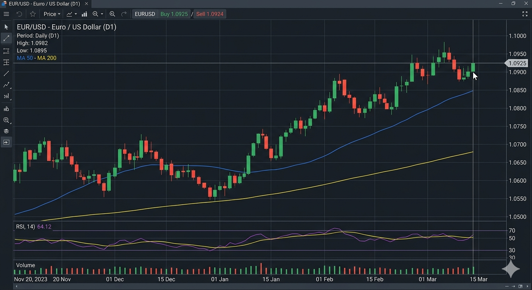Open the layers stack tool in sidebar

(x=6, y=131)
